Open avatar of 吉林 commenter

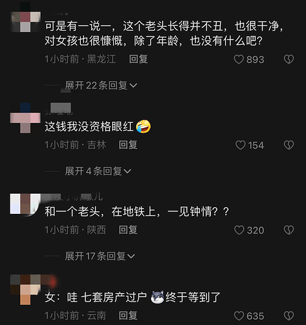point(25,118)
